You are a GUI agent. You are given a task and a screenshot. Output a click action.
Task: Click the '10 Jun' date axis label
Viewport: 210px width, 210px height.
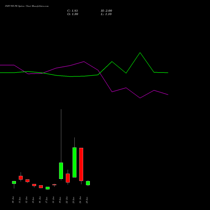pyautogui.click(x=13, y=200)
